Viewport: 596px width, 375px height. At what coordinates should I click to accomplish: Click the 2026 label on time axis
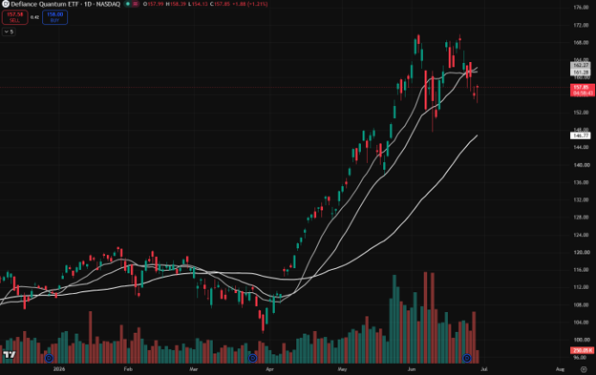[59, 369]
